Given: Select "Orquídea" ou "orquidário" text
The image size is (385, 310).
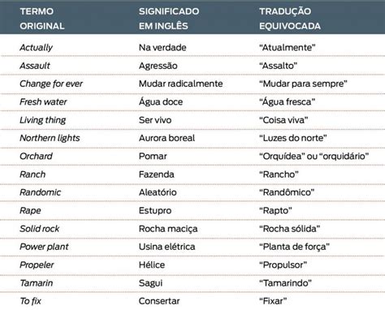Looking at the screenshot, I should point(314,157).
